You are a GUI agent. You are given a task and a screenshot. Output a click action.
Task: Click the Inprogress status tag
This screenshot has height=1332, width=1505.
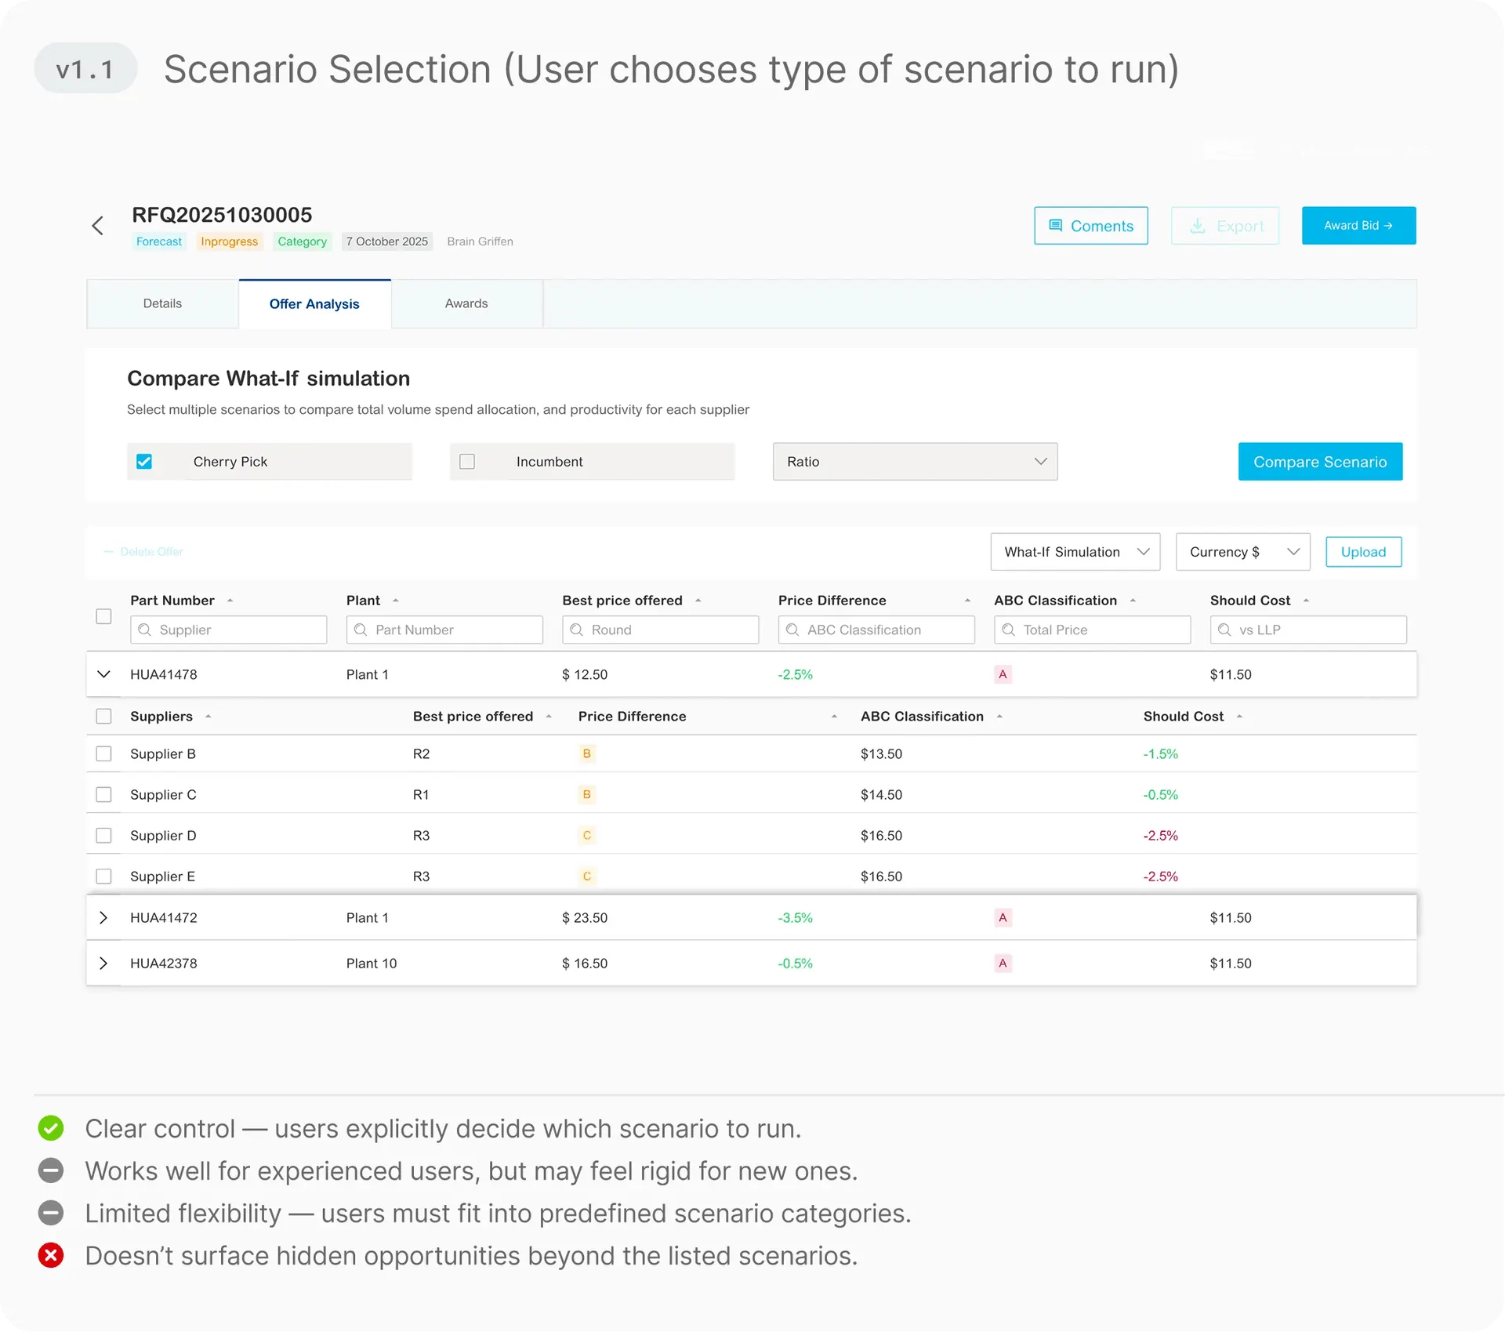(x=229, y=241)
